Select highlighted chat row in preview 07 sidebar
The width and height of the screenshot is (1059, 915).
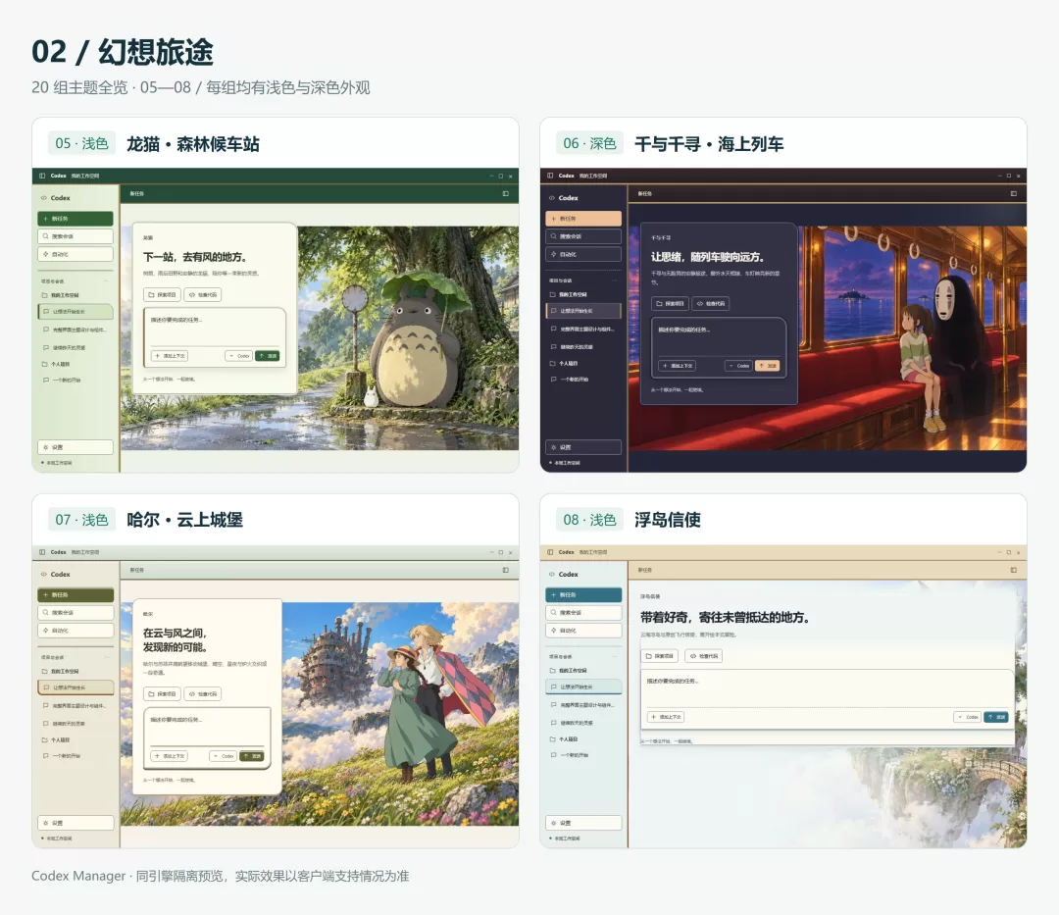76,687
